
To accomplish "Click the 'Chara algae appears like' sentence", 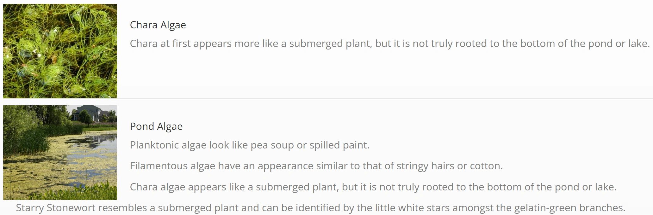I will tap(373, 187).
